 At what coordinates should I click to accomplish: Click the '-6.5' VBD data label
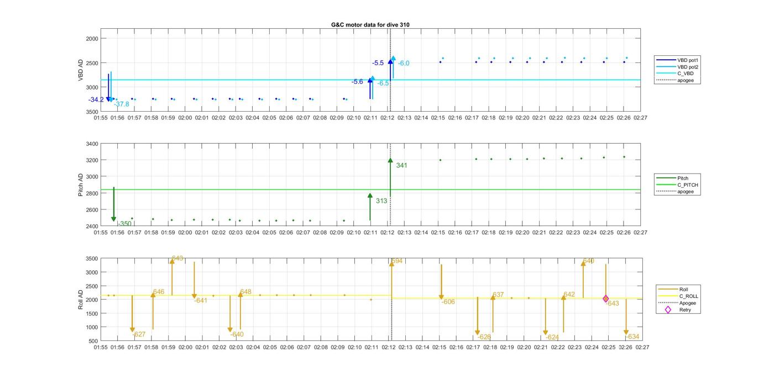point(383,83)
